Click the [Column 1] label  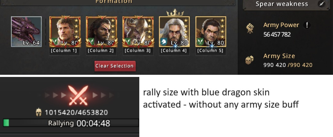point(65,51)
